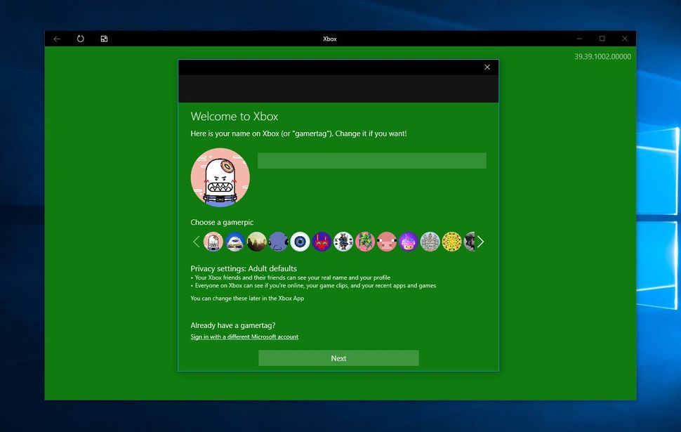This screenshot has height=432, width=681.
Task: Pick the King of Spades playing card gamerpic
Action: (x=343, y=242)
